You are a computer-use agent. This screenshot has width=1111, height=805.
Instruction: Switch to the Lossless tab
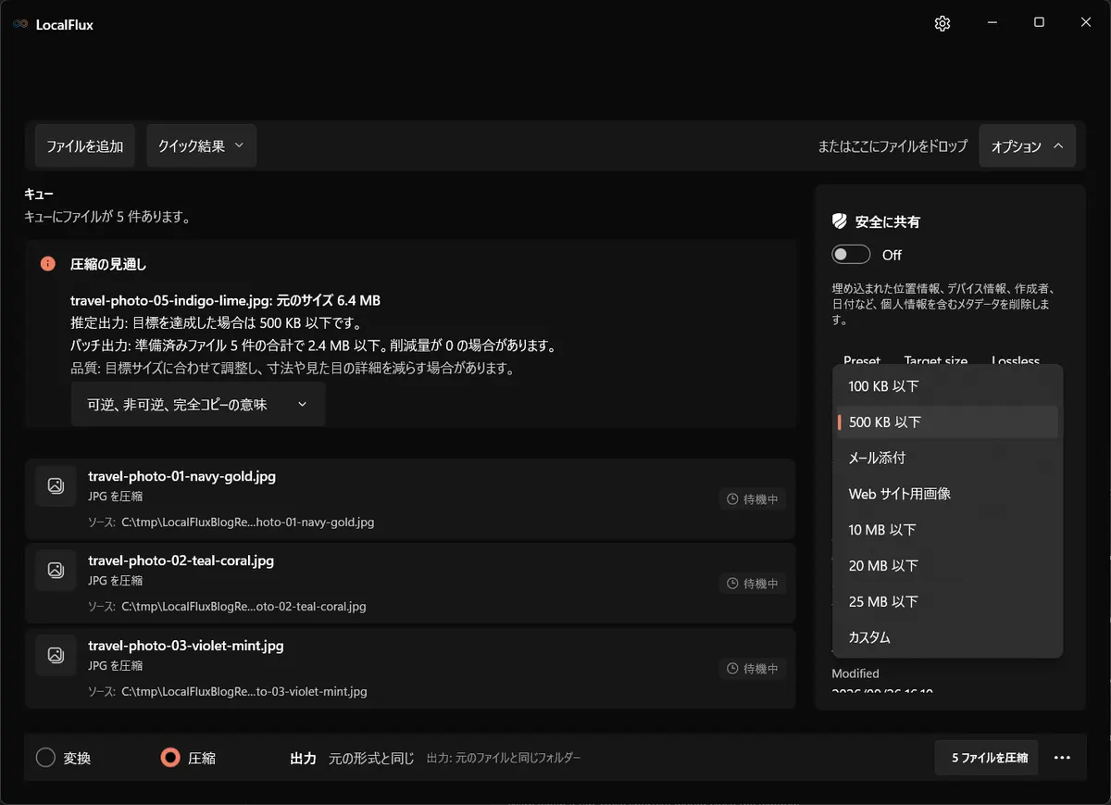coord(1016,359)
